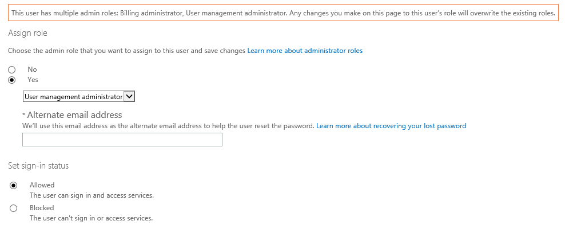The height and width of the screenshot is (229, 565).
Task: Click the "Yes" label text under Assign role
Action: click(x=33, y=80)
